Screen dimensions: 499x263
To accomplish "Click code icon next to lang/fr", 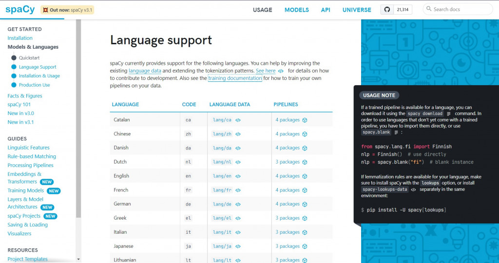I will (238, 190).
